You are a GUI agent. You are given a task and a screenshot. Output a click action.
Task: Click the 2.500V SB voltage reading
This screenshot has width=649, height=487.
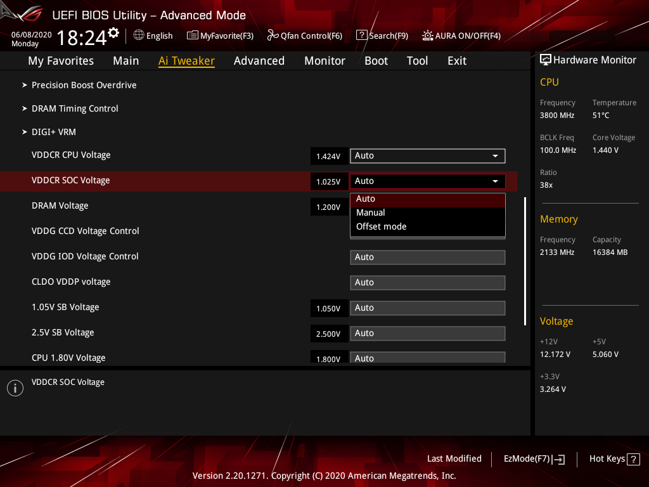329,334
